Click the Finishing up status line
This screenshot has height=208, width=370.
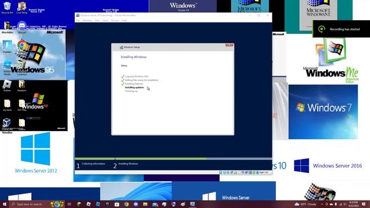coord(131,91)
